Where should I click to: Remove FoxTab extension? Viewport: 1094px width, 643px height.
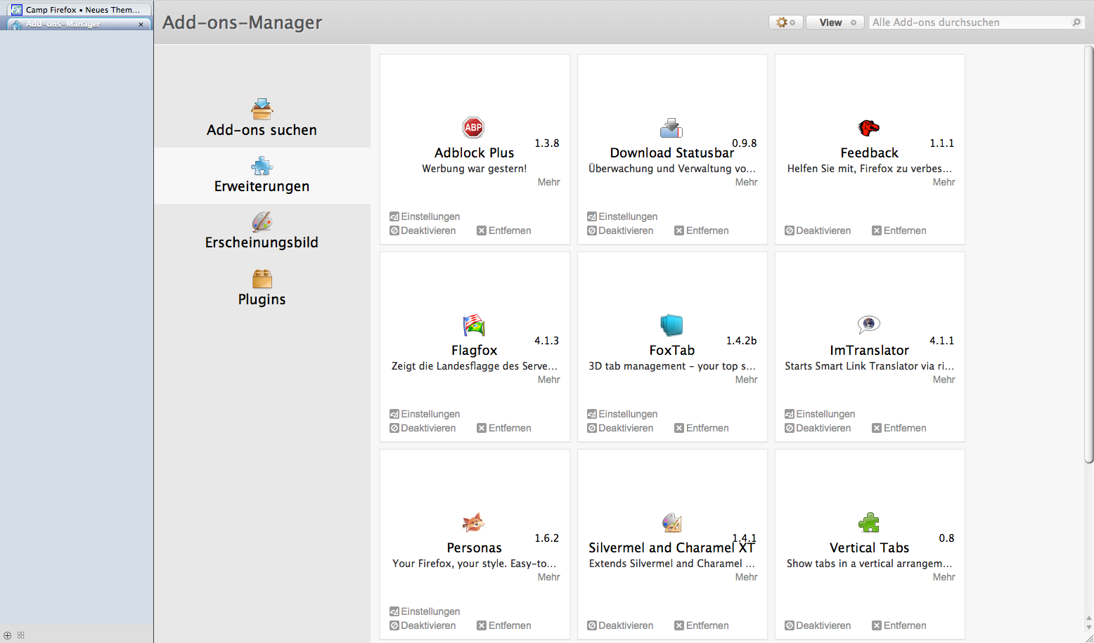(x=701, y=428)
